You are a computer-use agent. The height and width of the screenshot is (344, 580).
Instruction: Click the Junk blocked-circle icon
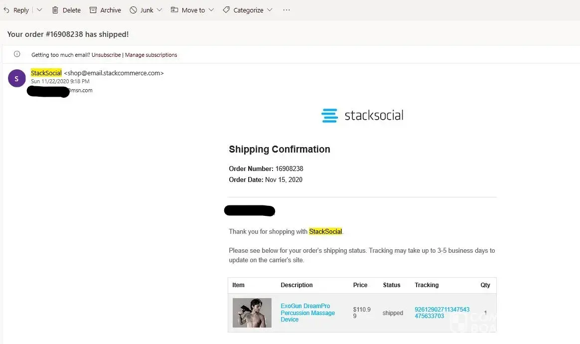[x=133, y=10]
